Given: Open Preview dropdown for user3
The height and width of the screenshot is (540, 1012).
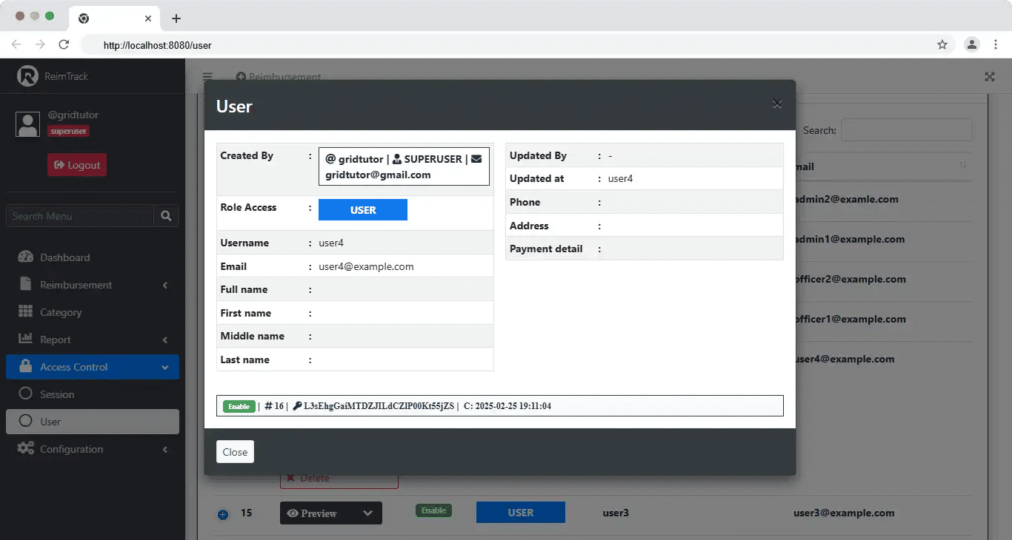Looking at the screenshot, I should (367, 513).
